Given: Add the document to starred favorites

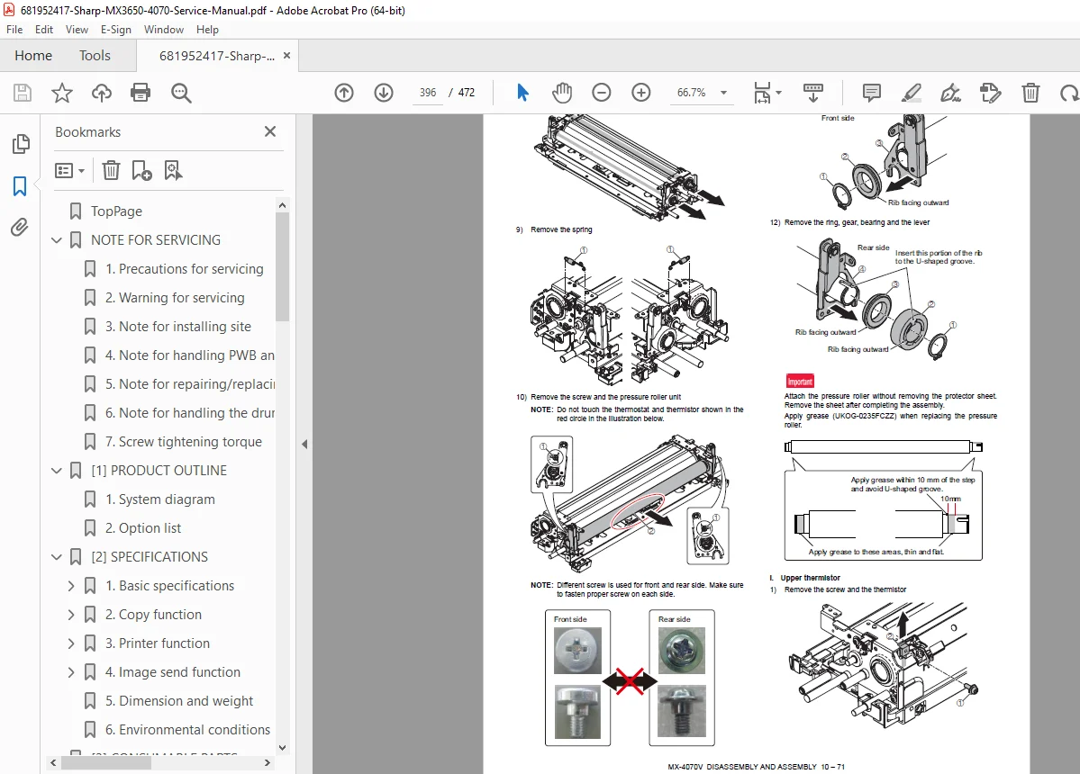Looking at the screenshot, I should click(x=62, y=92).
